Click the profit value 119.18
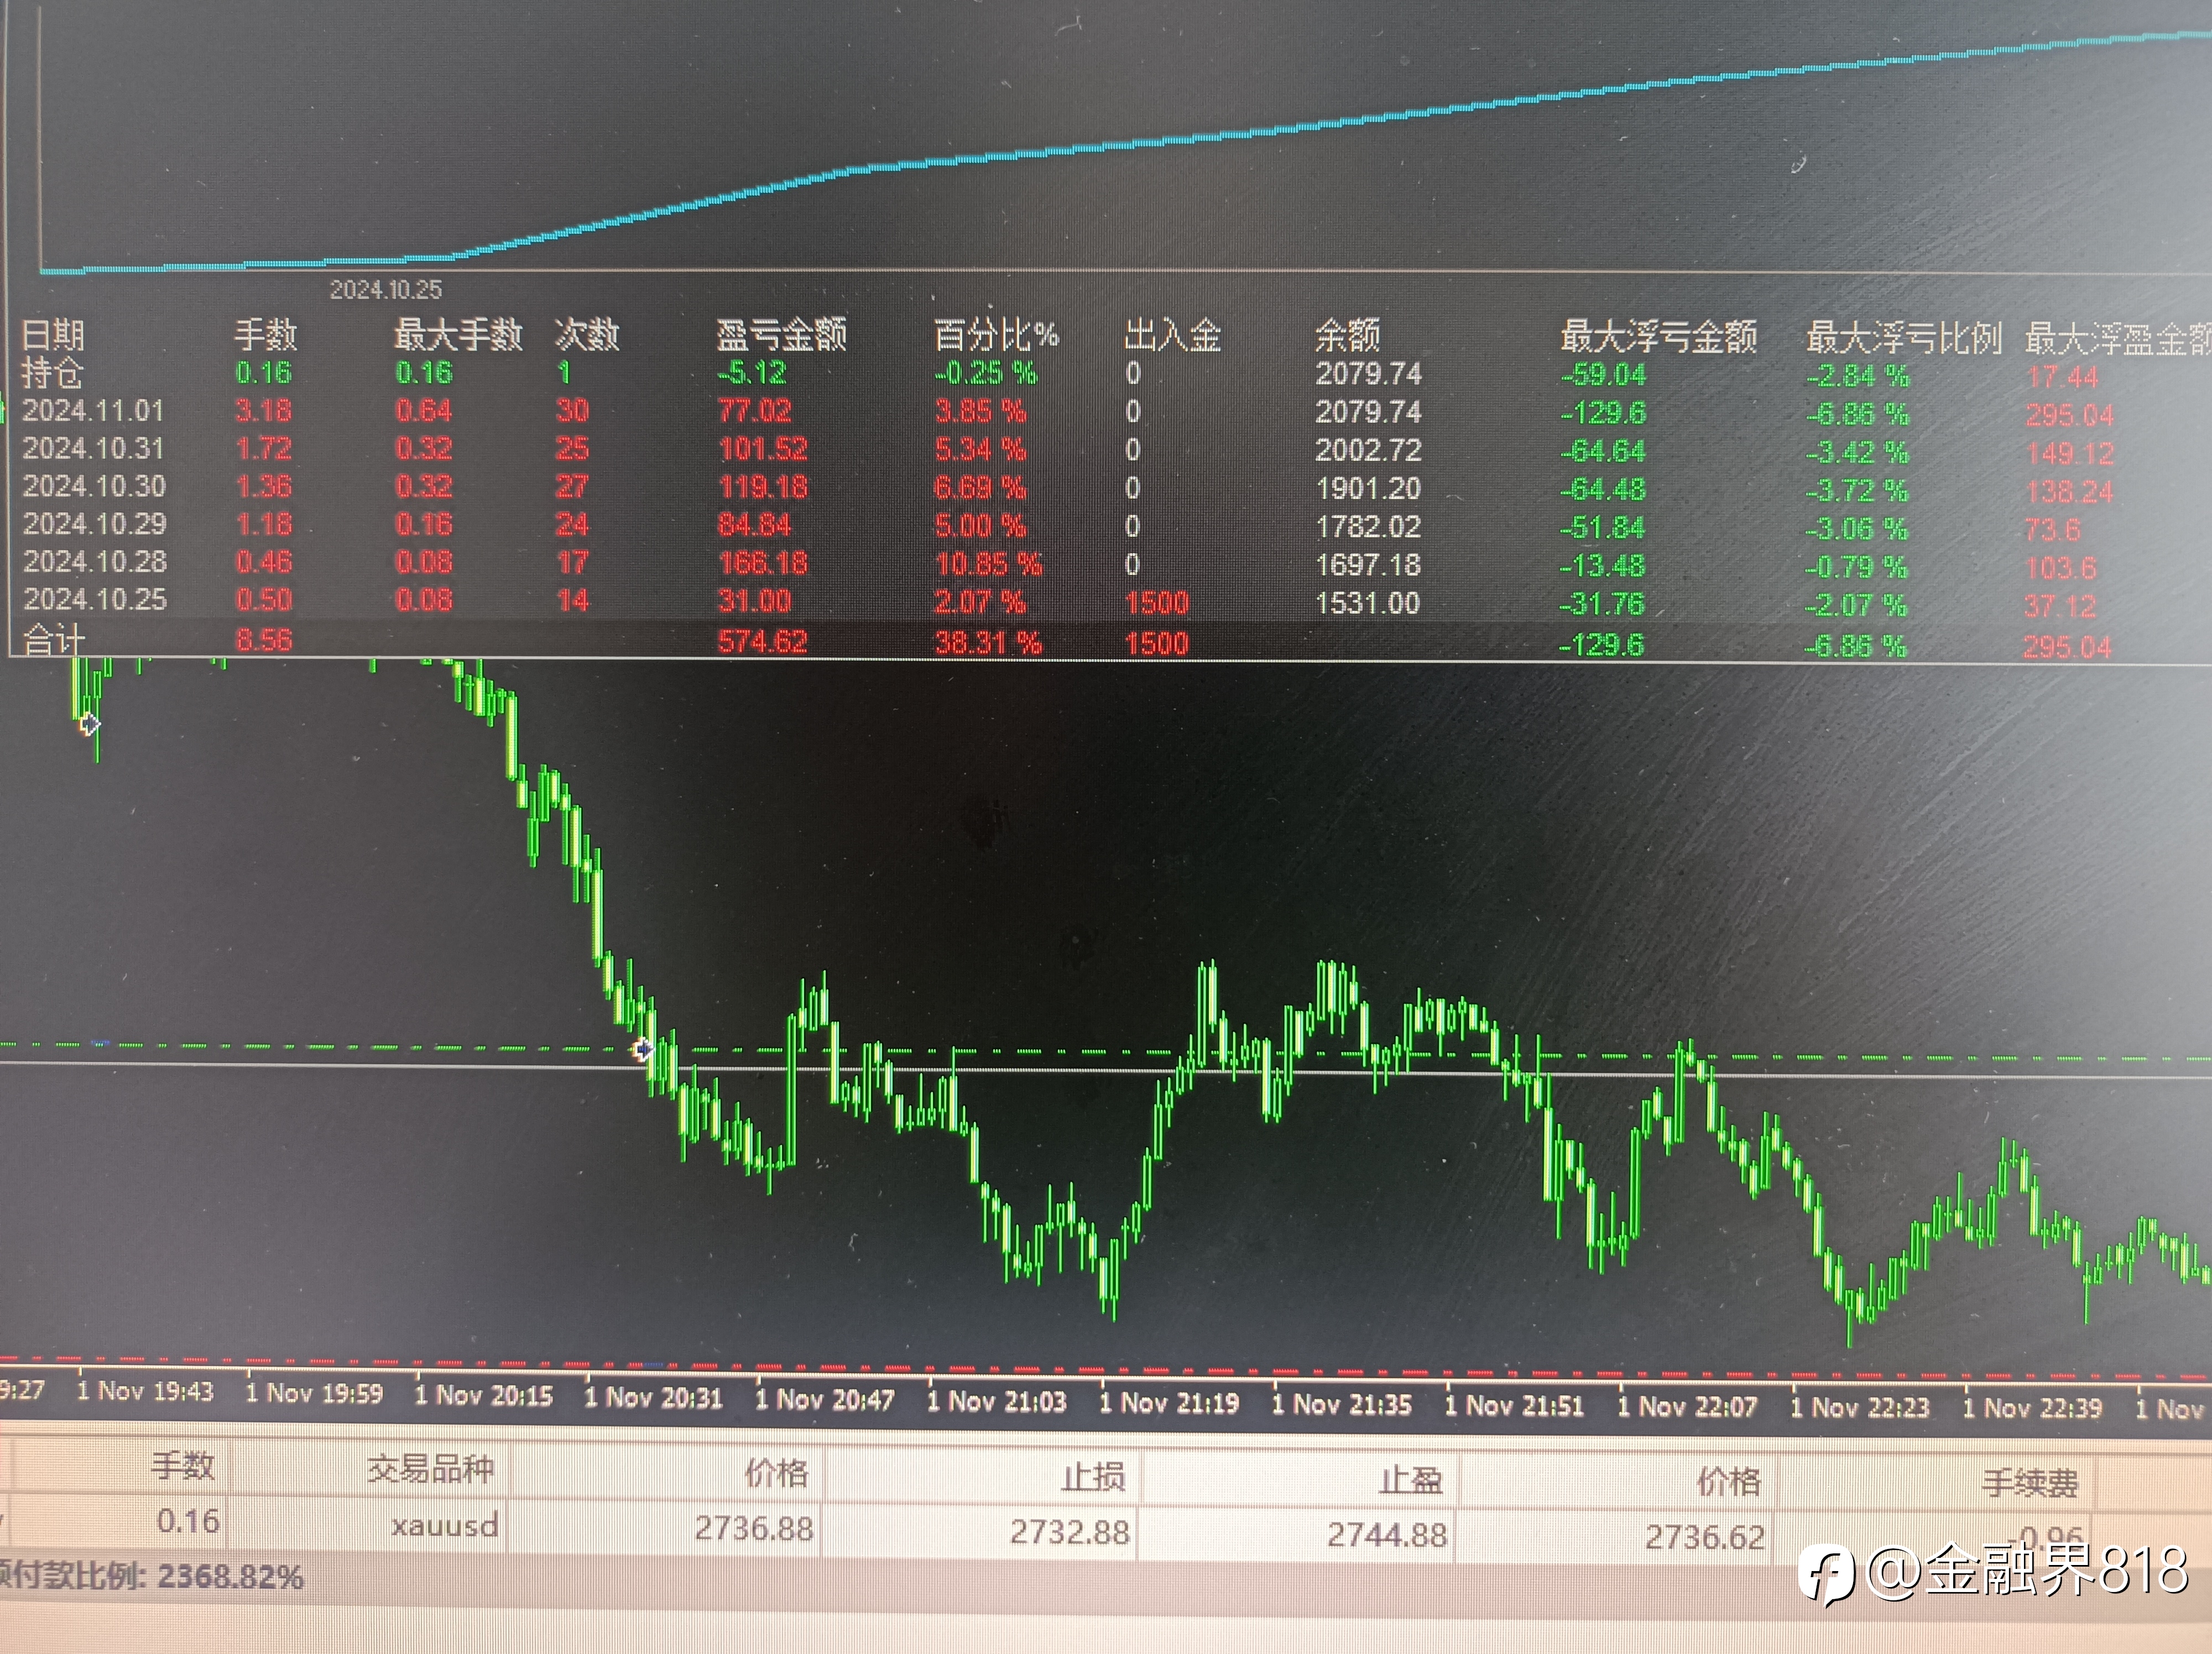2212x1654 pixels. (x=763, y=488)
